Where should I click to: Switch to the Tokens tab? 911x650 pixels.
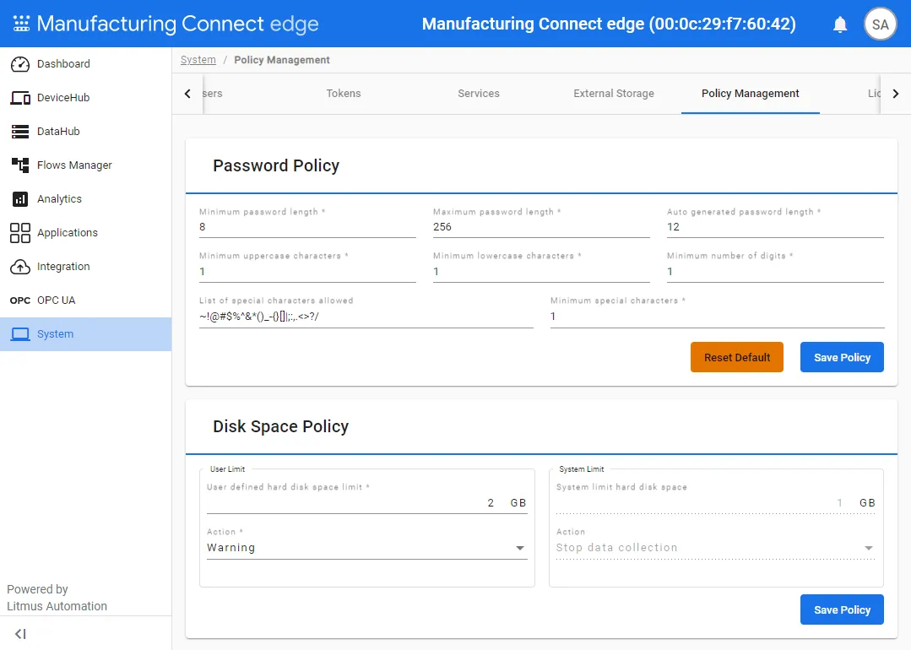coord(344,94)
